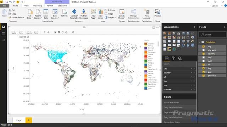Uncheck the lat field checkbox
Viewport: 227px width, 127px height.
(203, 65)
